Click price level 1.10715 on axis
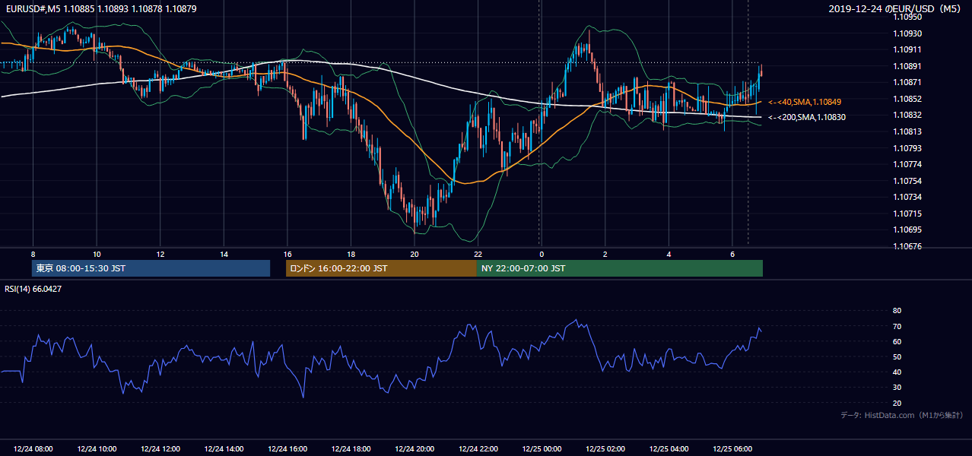972x456 pixels. [907, 214]
